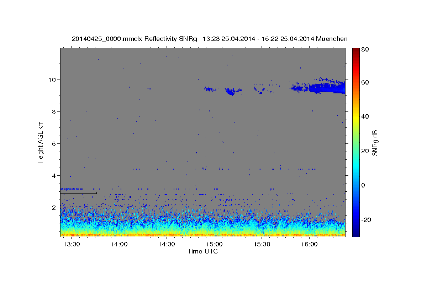427x284 pixels.
Task: Click the colorbar label '40'
Action: pos(365,116)
